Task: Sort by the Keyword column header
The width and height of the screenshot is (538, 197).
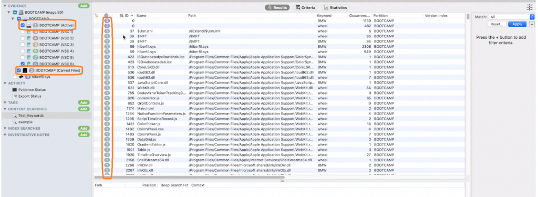Action: (332, 16)
